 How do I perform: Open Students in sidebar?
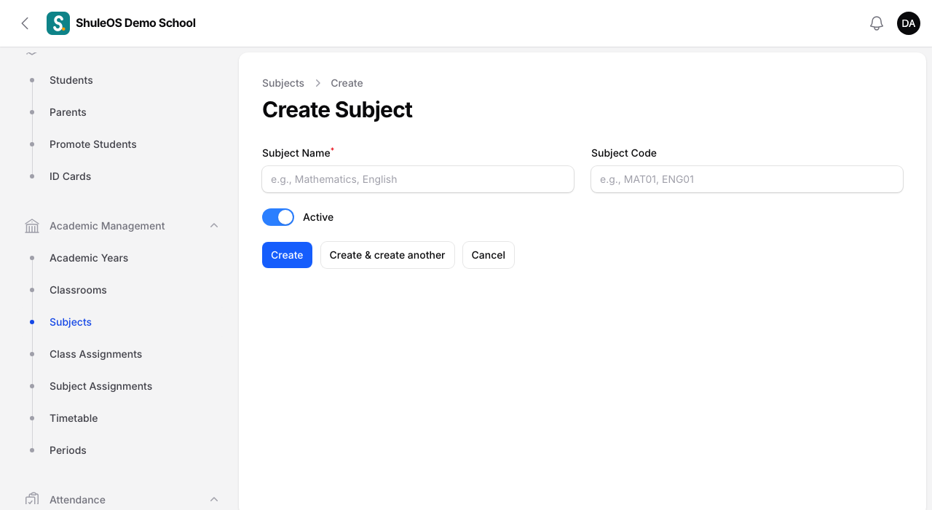tap(71, 80)
